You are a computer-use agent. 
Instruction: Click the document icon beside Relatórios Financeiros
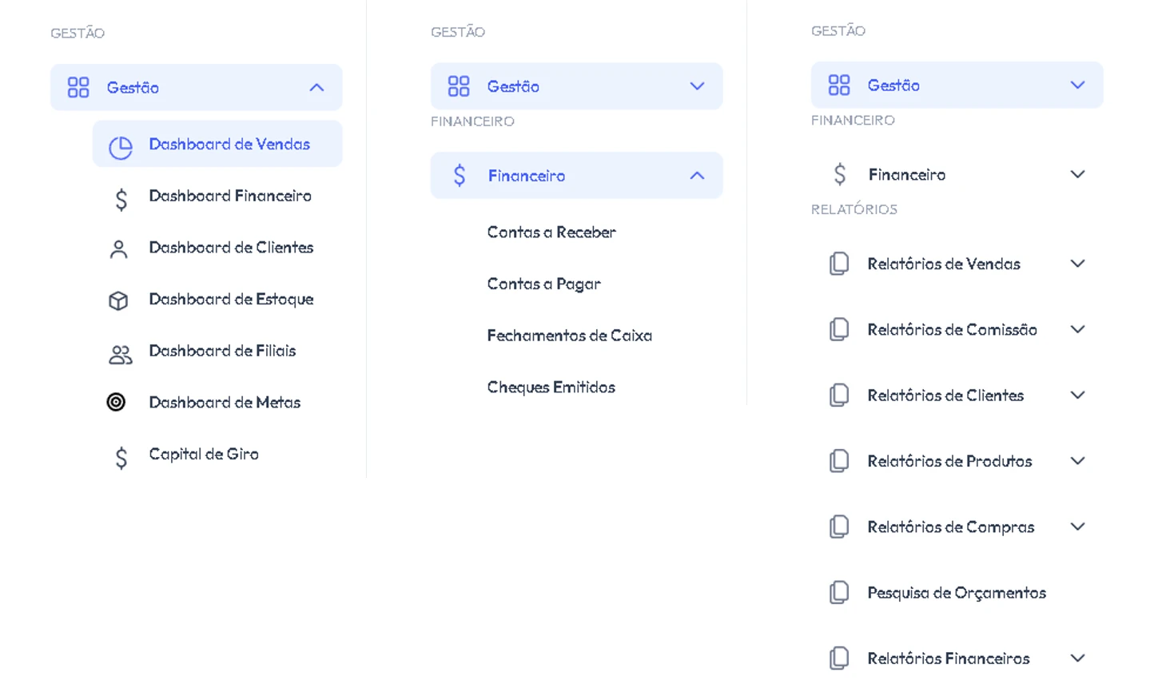[x=839, y=658]
